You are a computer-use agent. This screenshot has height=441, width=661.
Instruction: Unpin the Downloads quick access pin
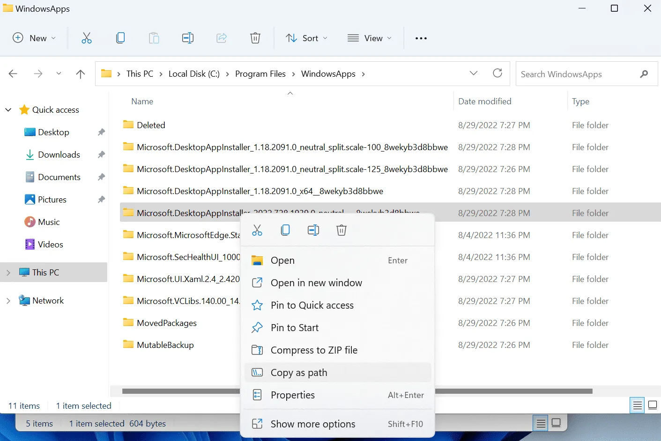[101, 155]
